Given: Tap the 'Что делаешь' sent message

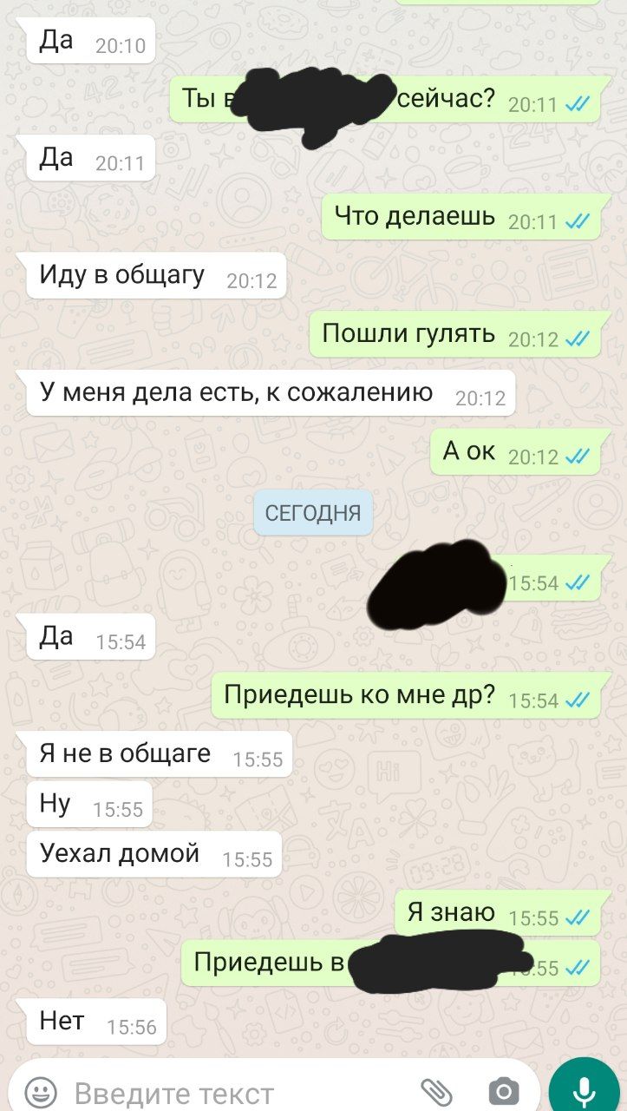Looking at the screenshot, I should tap(460, 217).
